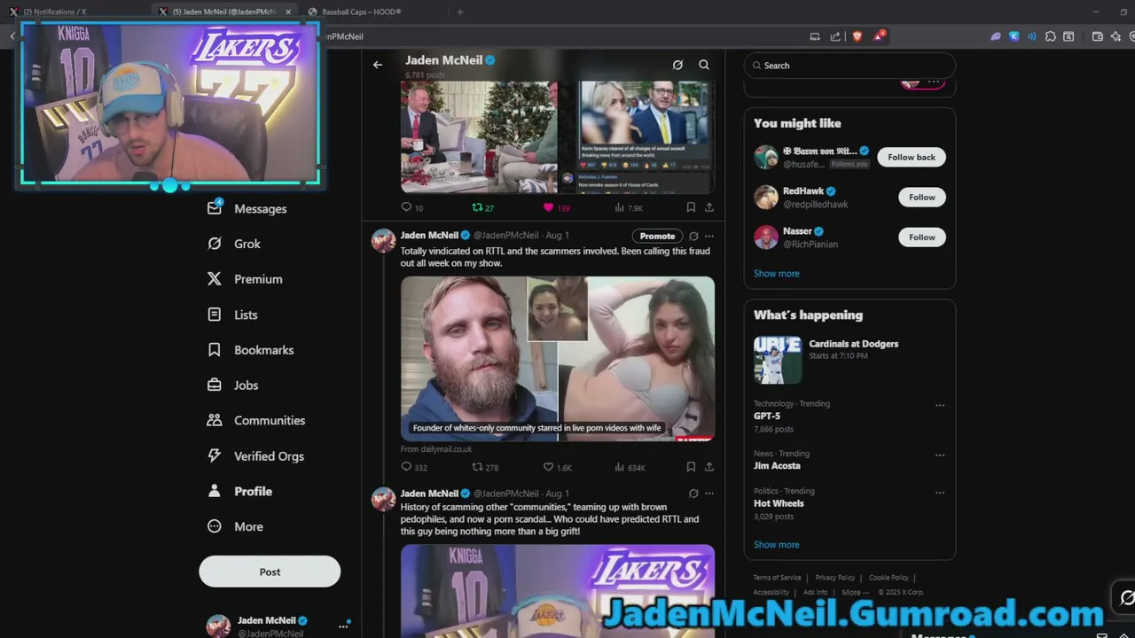Open the Grok icon in profile header
The height and width of the screenshot is (638, 1135).
coord(677,65)
